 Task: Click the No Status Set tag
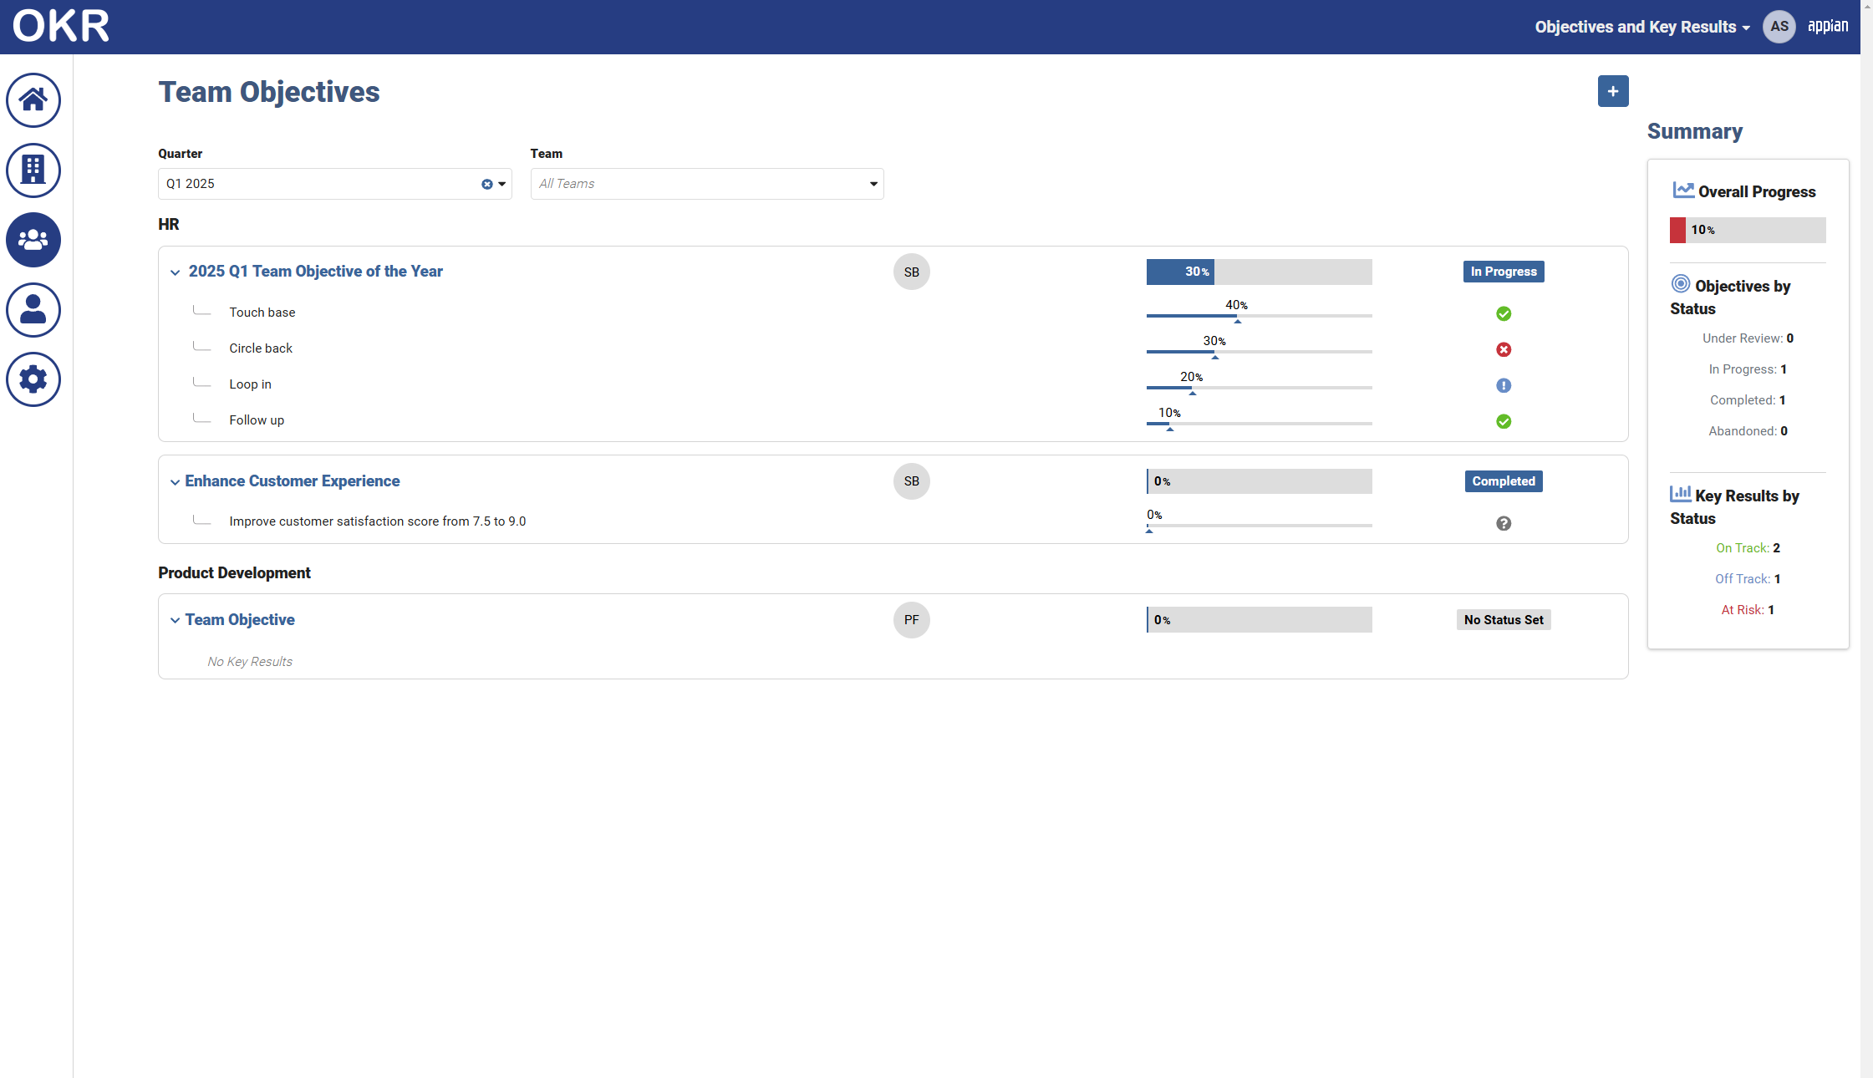(1504, 620)
